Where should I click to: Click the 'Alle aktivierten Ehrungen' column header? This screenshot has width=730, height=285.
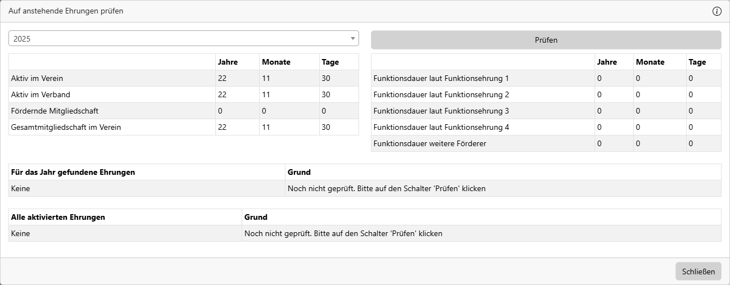point(58,218)
